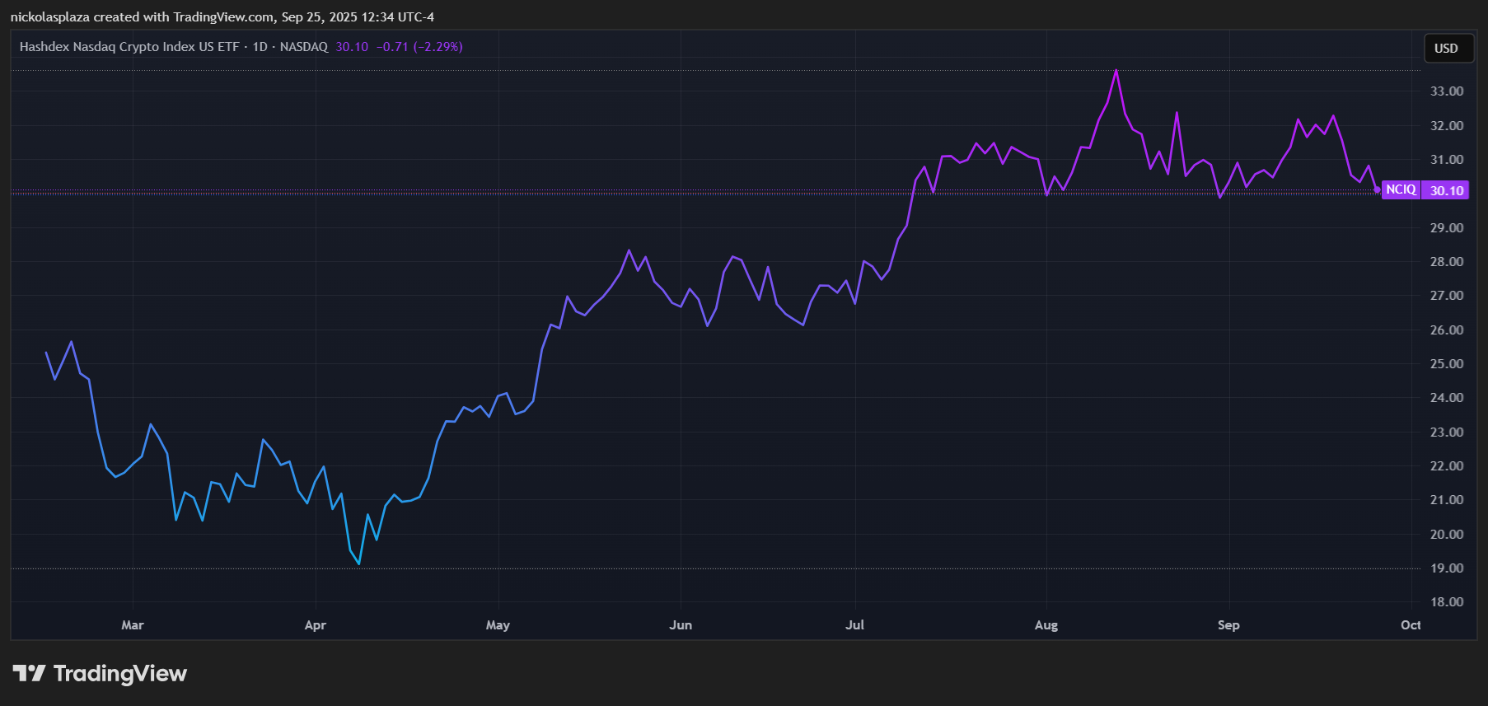The image size is (1488, 706).
Task: Click the last price dot on the line
Action: coord(1377,189)
